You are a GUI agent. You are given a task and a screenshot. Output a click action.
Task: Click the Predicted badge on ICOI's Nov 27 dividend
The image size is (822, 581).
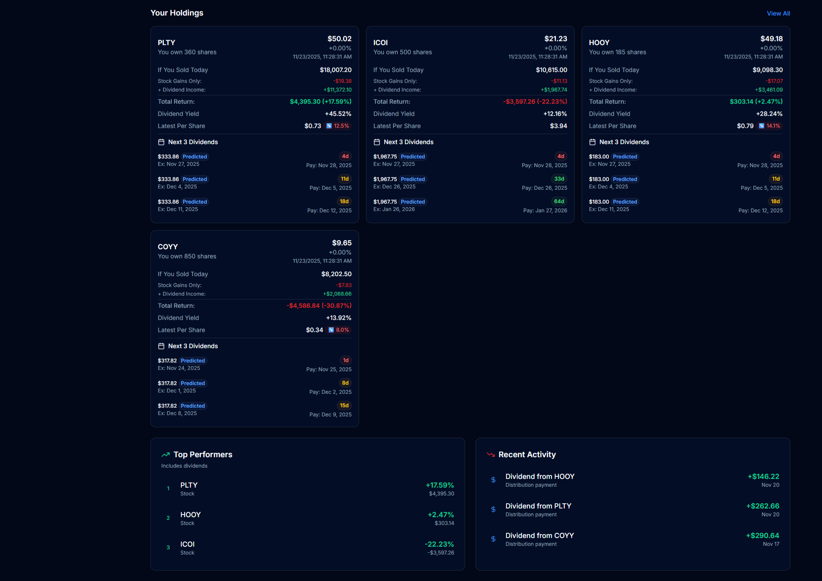click(412, 156)
